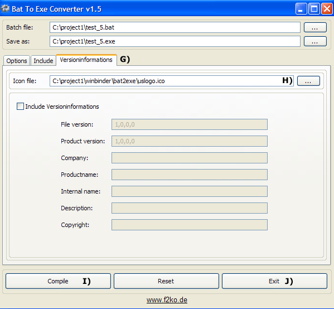Click the Company field
This screenshot has height=309, width=334.
point(190,158)
